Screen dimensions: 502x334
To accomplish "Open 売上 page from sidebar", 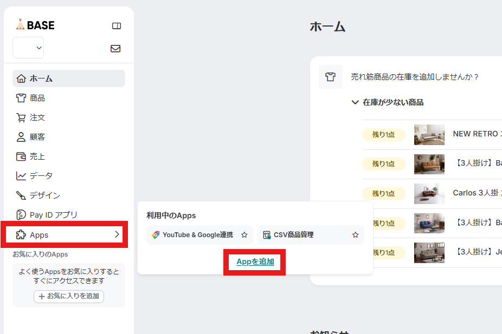I will tap(37, 156).
